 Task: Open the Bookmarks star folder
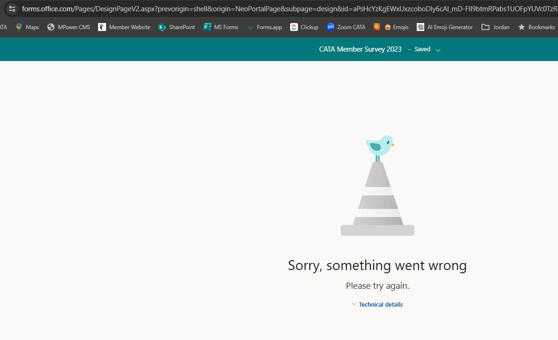(x=537, y=27)
